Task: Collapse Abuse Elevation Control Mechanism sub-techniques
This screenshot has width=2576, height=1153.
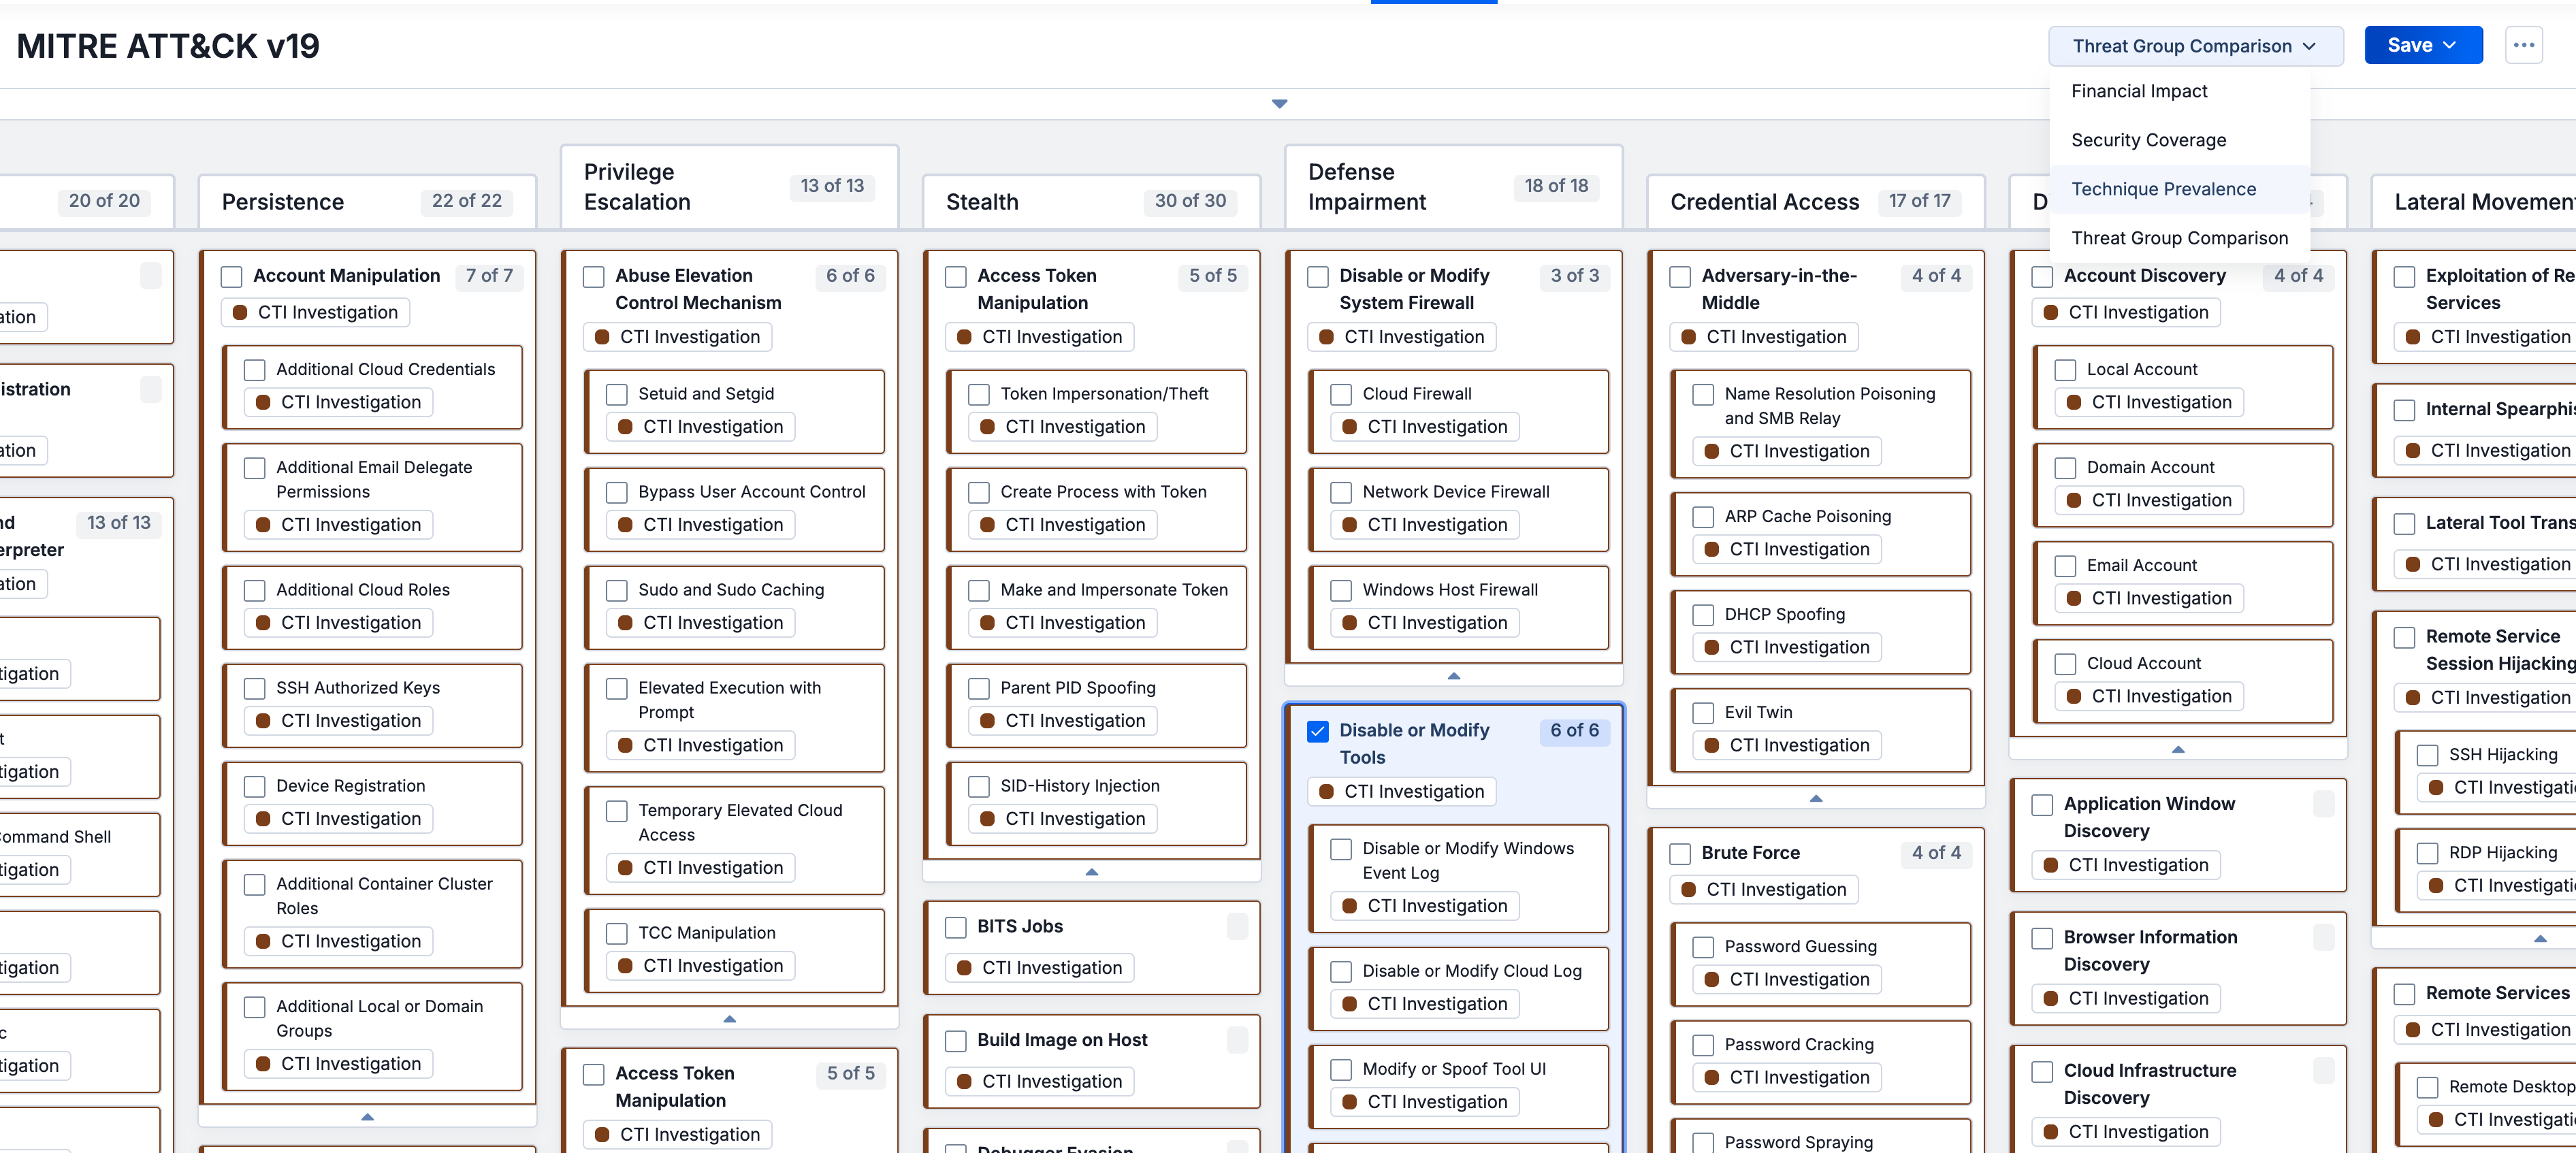Action: pyautogui.click(x=729, y=1018)
